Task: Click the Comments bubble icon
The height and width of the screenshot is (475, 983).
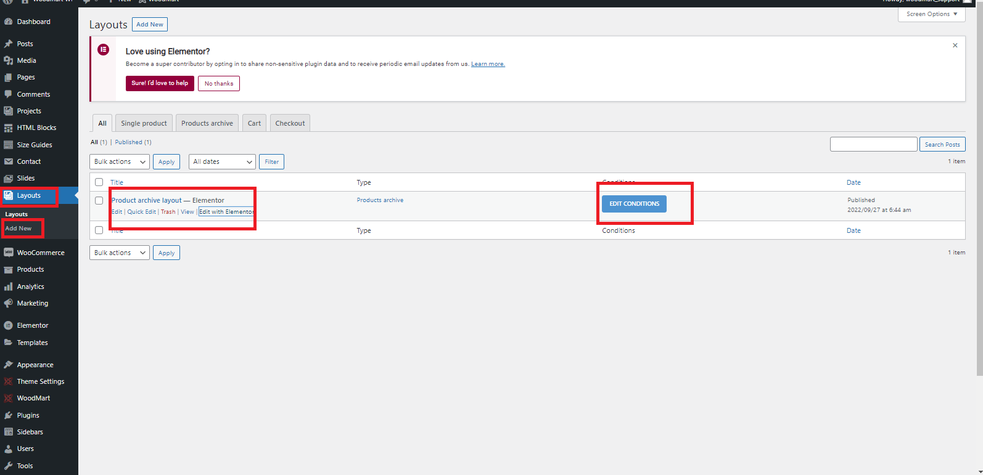Action: (x=9, y=94)
